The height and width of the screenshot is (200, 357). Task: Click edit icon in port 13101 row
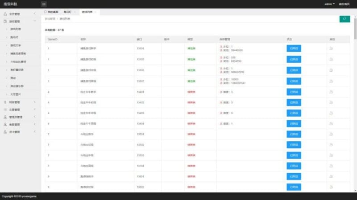[x=332, y=49]
